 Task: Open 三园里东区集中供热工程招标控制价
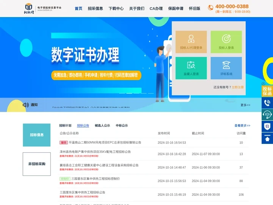(96, 179)
